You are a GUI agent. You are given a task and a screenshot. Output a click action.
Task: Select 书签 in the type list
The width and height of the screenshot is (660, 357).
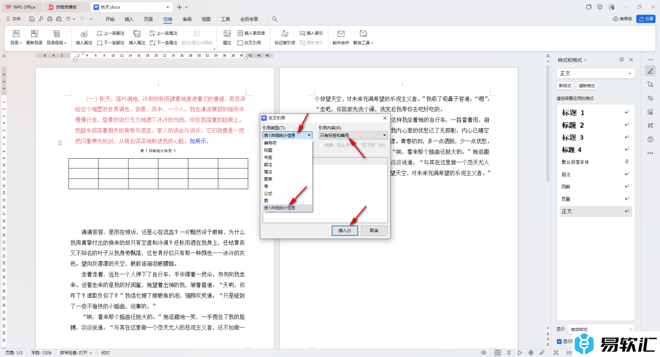tap(288, 157)
